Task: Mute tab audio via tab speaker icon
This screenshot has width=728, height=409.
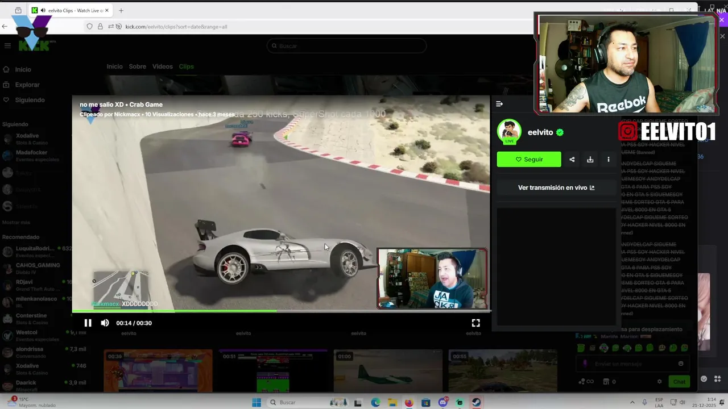Action: pyautogui.click(x=43, y=10)
